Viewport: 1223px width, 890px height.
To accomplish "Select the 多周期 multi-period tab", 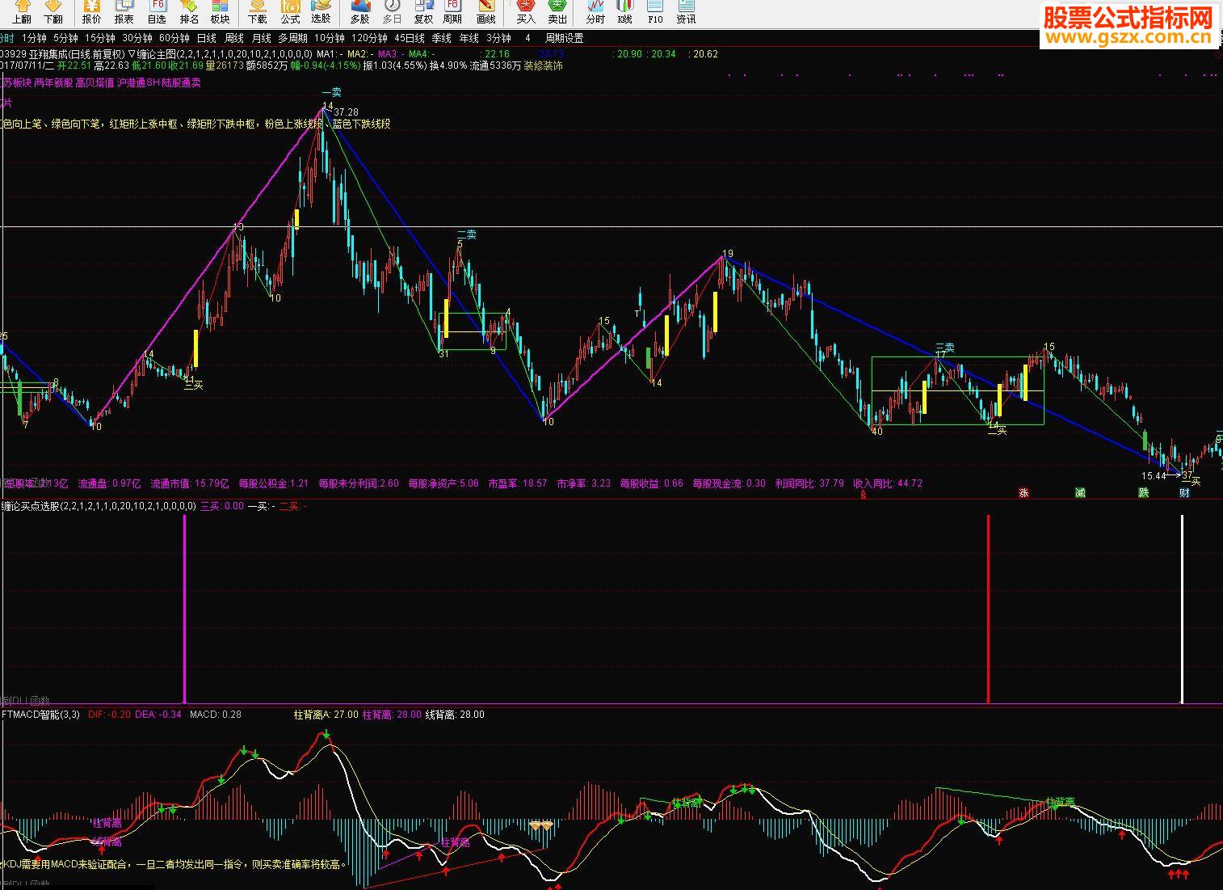I will (x=292, y=38).
